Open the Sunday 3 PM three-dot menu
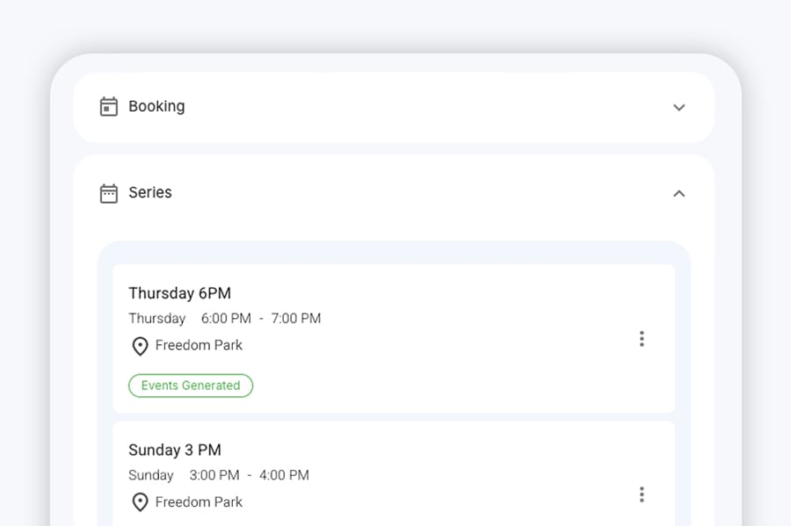The height and width of the screenshot is (526, 791). (642, 494)
